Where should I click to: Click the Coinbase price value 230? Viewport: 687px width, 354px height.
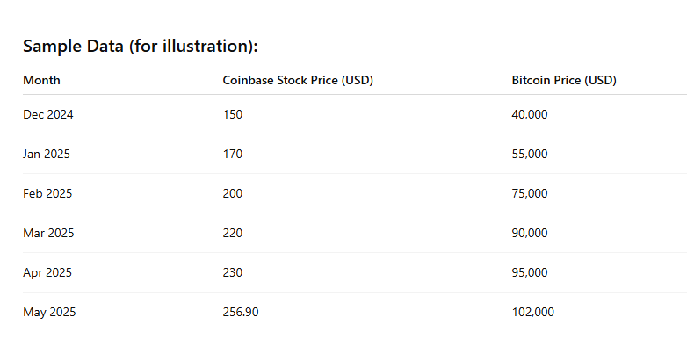tap(233, 272)
